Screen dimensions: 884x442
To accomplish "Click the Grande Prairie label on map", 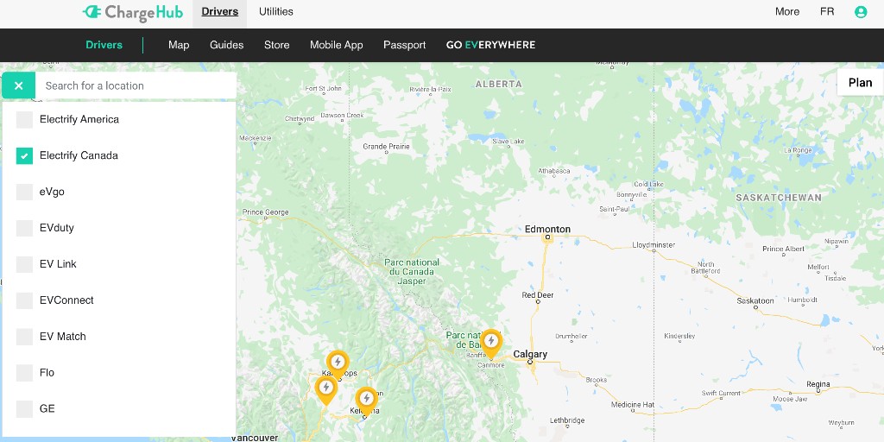I will point(386,147).
